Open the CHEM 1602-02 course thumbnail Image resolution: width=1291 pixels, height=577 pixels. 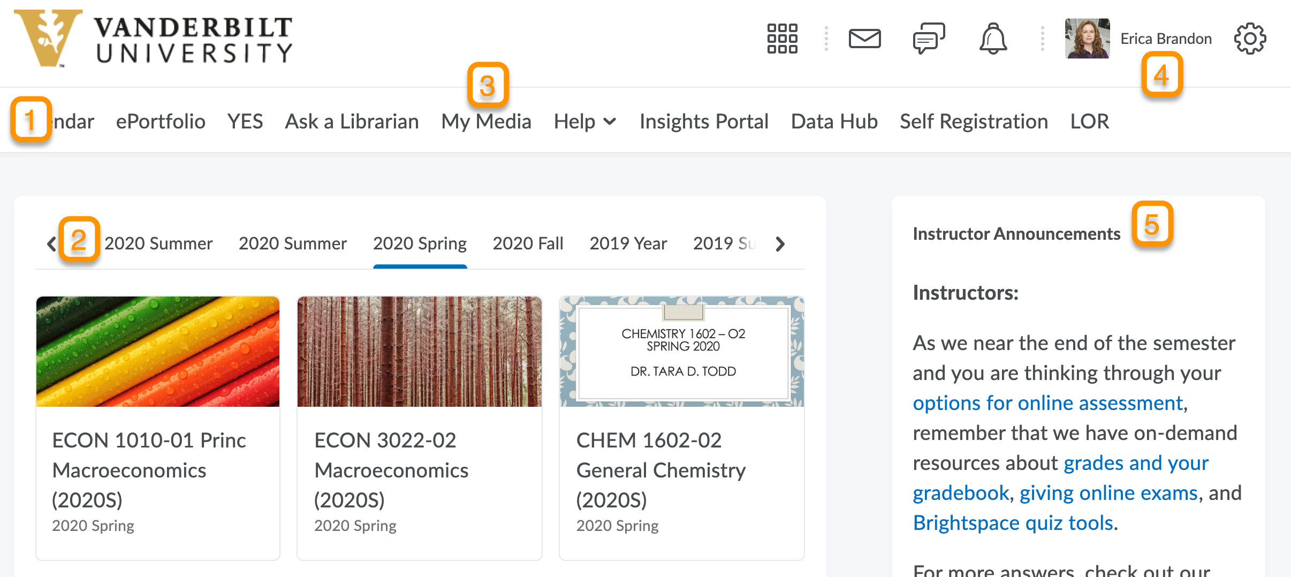tap(681, 352)
